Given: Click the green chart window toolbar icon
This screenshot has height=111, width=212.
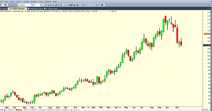Looking at the screenshot, I should point(61,5).
